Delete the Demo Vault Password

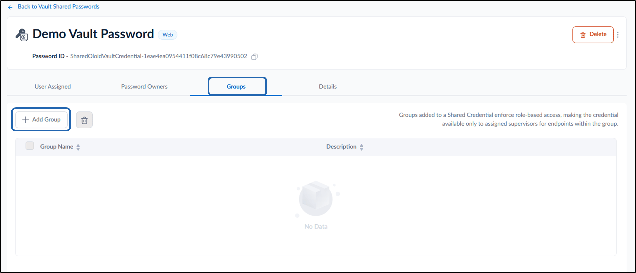click(x=593, y=35)
